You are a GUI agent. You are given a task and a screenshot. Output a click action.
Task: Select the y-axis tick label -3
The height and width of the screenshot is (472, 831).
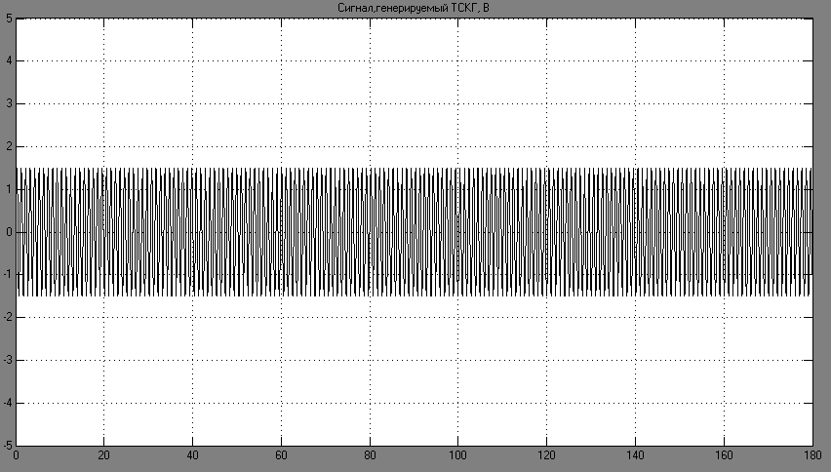[x=8, y=361]
